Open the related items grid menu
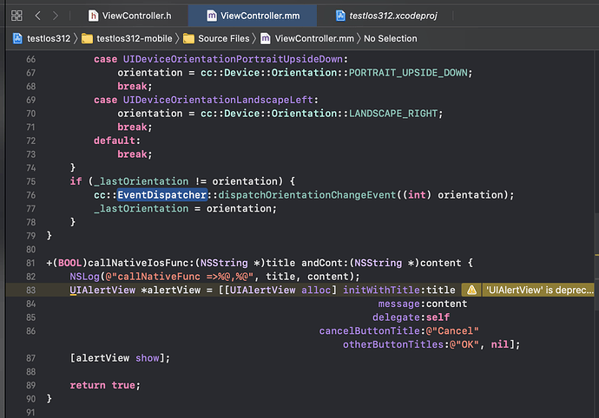The width and height of the screenshot is (599, 418). pyautogui.click(x=16, y=16)
